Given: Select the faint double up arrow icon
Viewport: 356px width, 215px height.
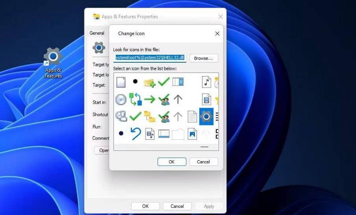Looking at the screenshot, I should (206, 134).
